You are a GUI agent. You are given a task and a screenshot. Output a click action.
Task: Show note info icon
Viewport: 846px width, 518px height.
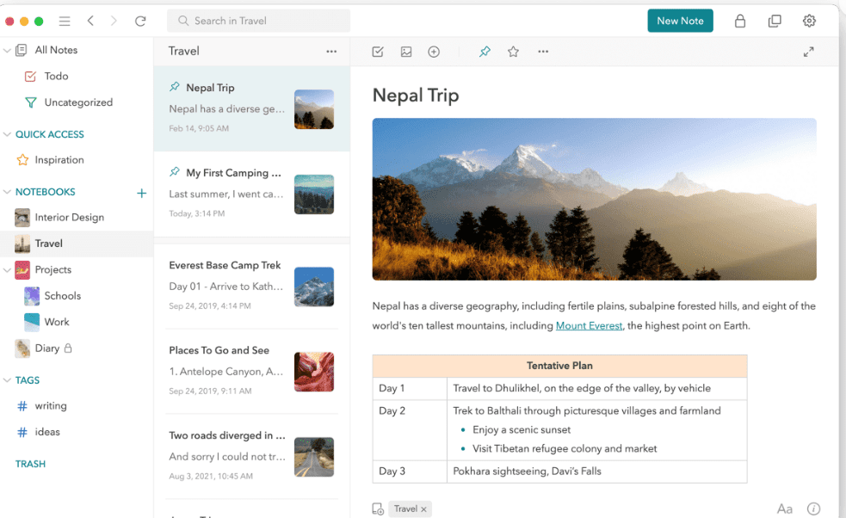coord(813,509)
